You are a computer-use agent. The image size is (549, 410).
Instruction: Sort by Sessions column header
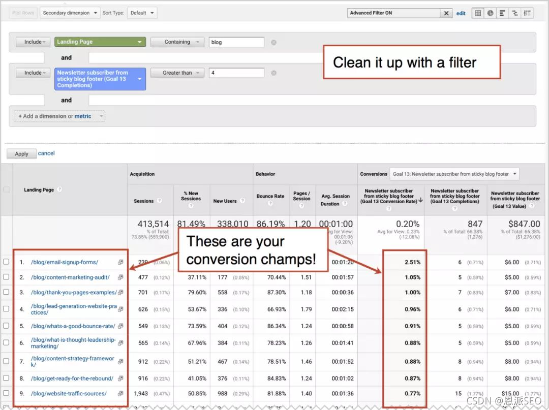coord(143,201)
